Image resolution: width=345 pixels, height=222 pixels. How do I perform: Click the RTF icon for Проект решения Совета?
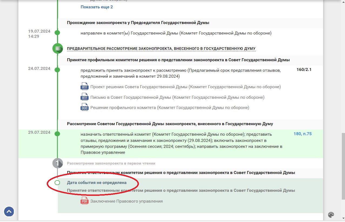(x=85, y=86)
